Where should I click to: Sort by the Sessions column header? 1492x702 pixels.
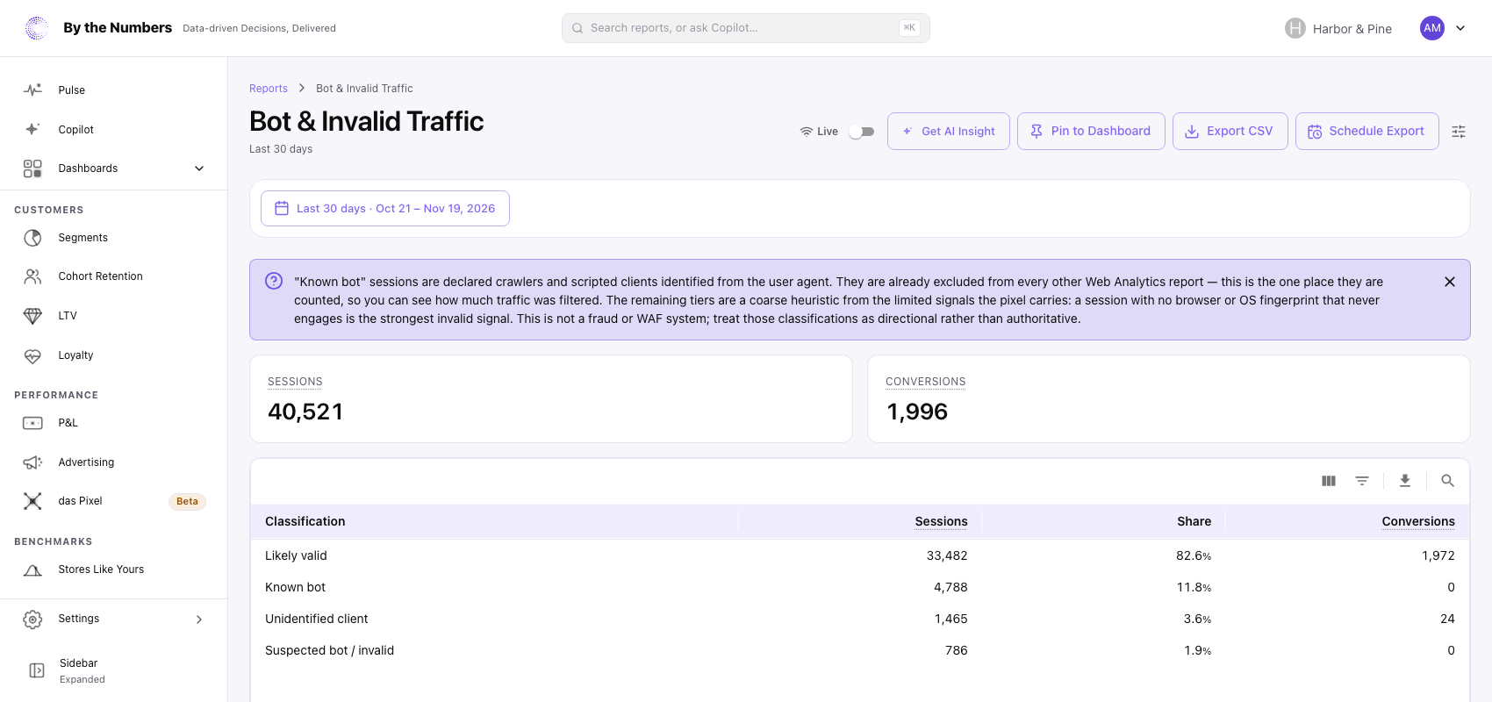pos(941,521)
